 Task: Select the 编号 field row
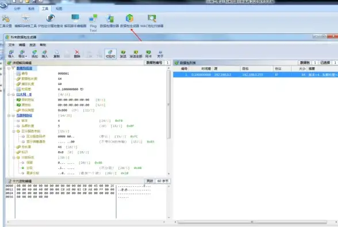(x=25, y=74)
